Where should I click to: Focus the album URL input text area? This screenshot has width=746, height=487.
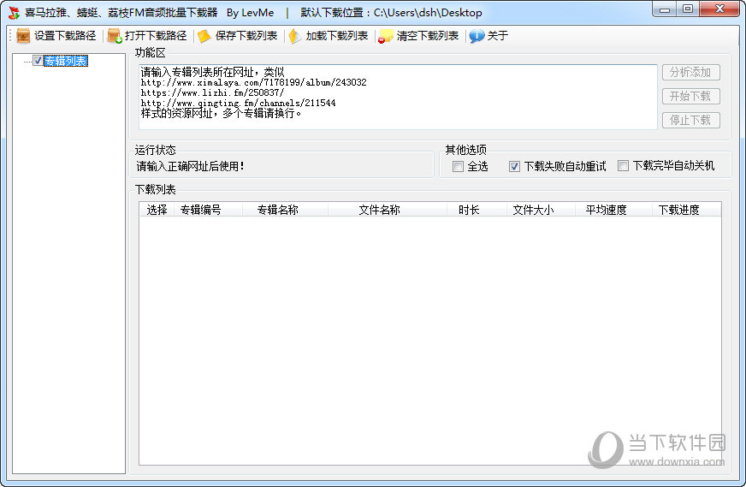coord(398,97)
